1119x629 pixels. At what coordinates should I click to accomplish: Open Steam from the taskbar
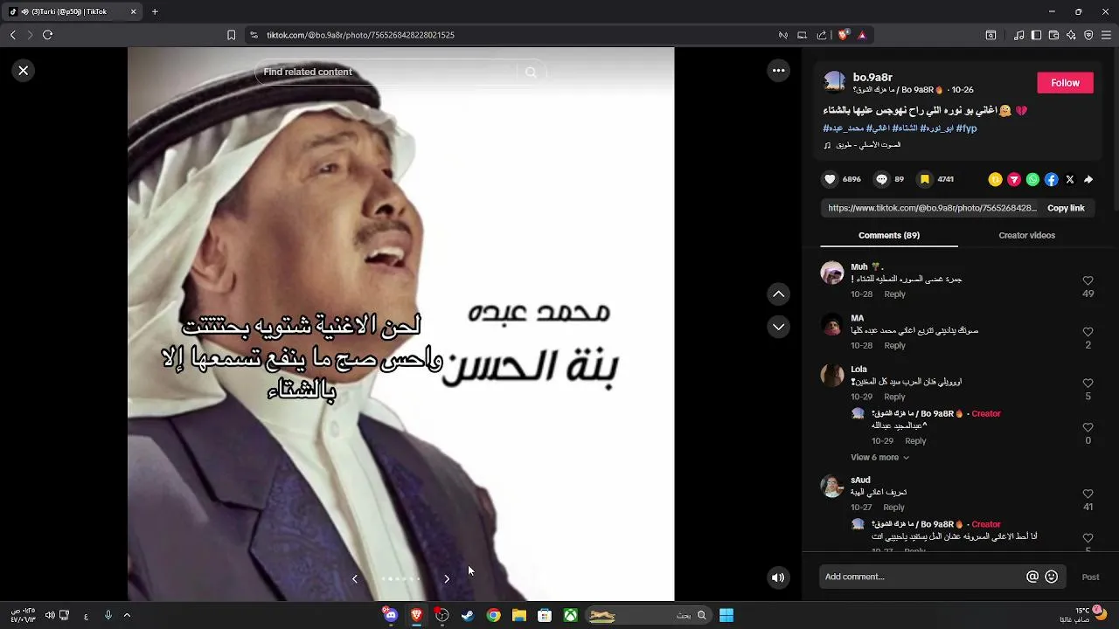click(x=468, y=615)
